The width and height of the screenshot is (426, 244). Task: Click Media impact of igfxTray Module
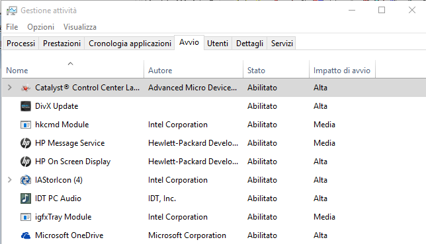pos(324,217)
